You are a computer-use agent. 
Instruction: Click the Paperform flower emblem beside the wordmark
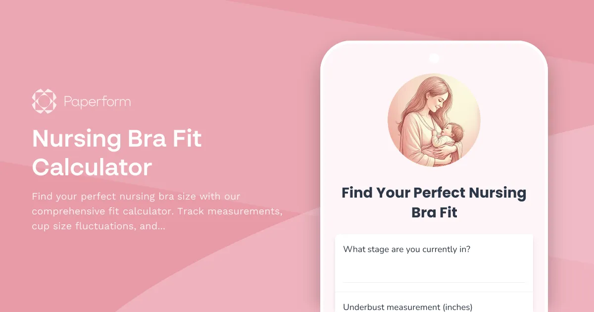44,101
